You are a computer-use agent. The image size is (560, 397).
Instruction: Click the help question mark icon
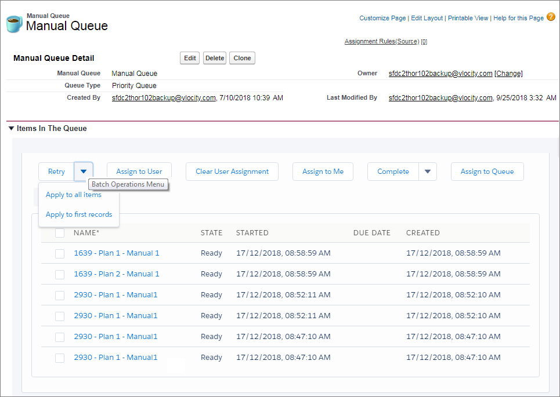point(551,17)
